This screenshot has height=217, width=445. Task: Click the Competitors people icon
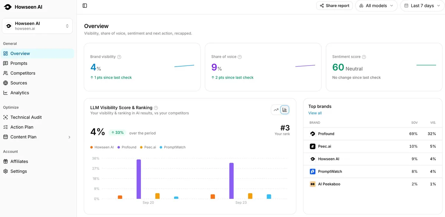tap(6, 73)
